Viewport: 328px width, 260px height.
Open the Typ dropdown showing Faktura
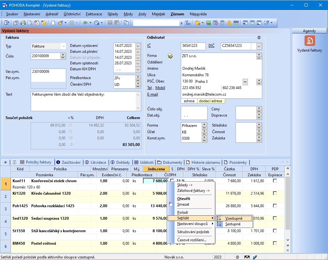pos(63,46)
